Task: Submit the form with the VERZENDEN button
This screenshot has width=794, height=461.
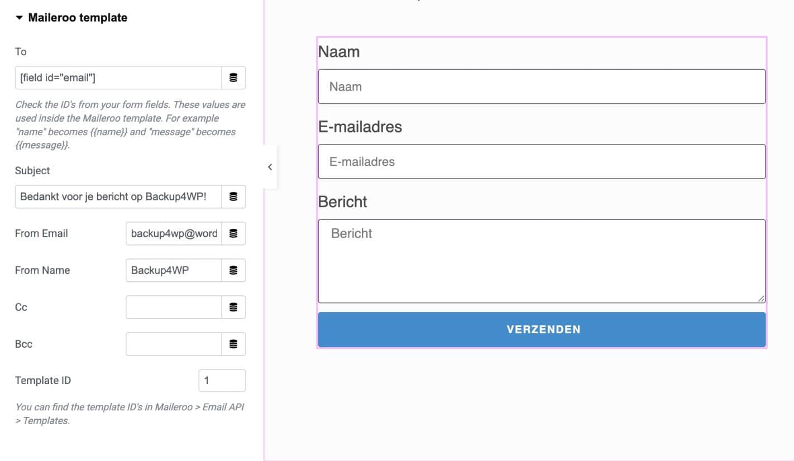Action: 542,329
